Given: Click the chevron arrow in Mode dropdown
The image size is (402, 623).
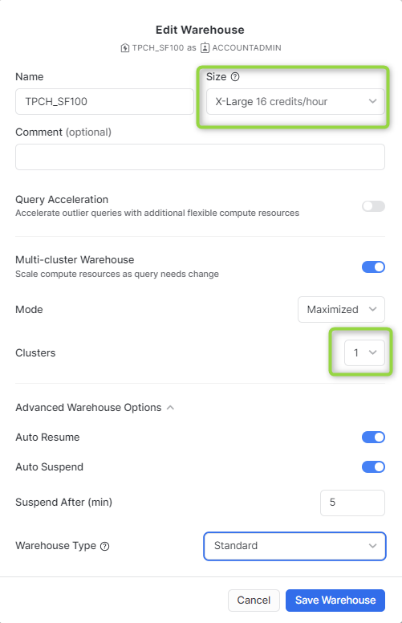Looking at the screenshot, I should point(372,309).
